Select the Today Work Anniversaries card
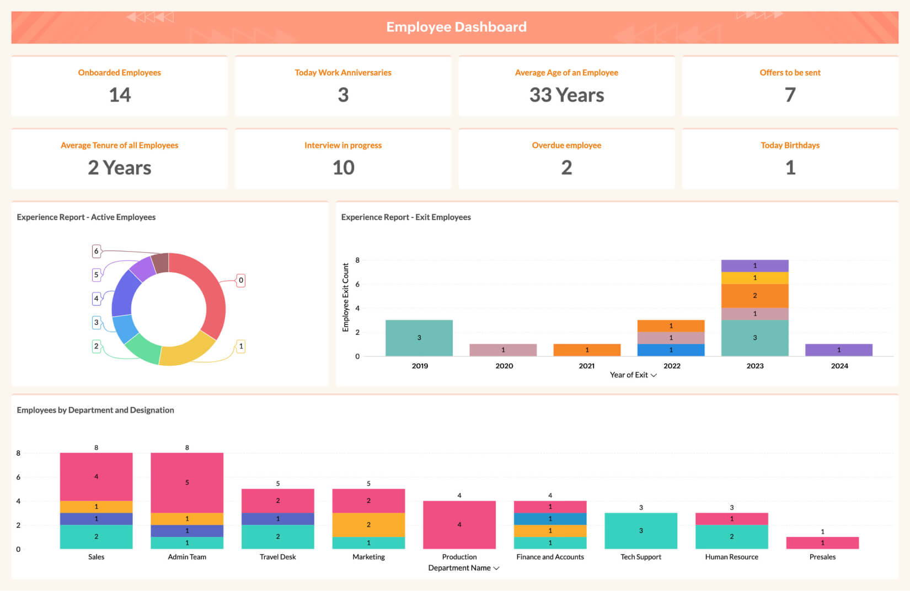 343,86
